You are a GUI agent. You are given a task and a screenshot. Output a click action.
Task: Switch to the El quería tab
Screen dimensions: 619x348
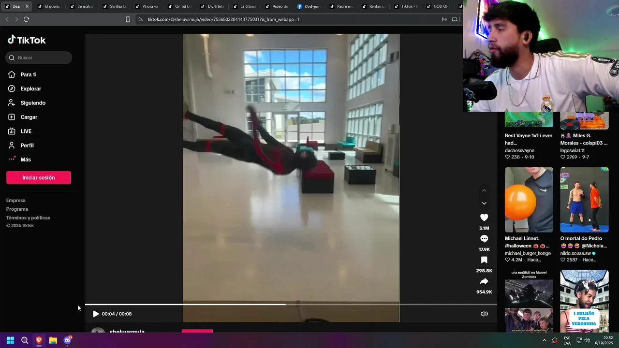[48, 6]
